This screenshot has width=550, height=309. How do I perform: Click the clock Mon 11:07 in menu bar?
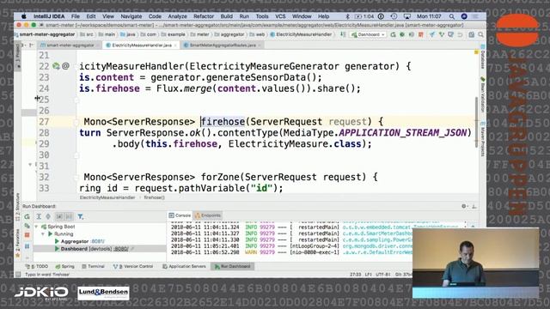429,16
